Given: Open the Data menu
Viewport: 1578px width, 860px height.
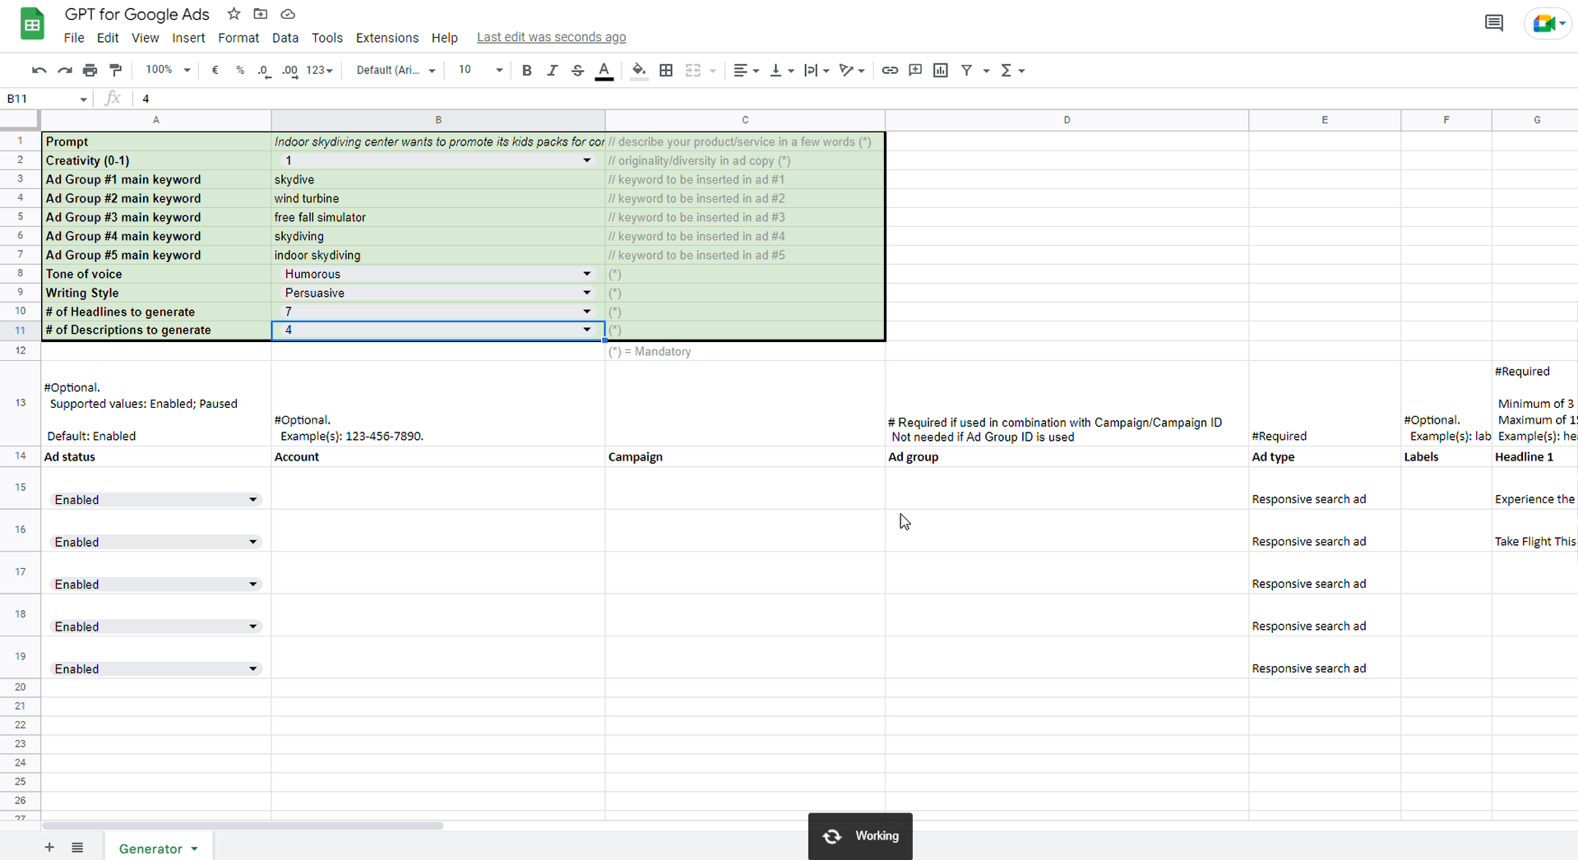Looking at the screenshot, I should pos(285,38).
